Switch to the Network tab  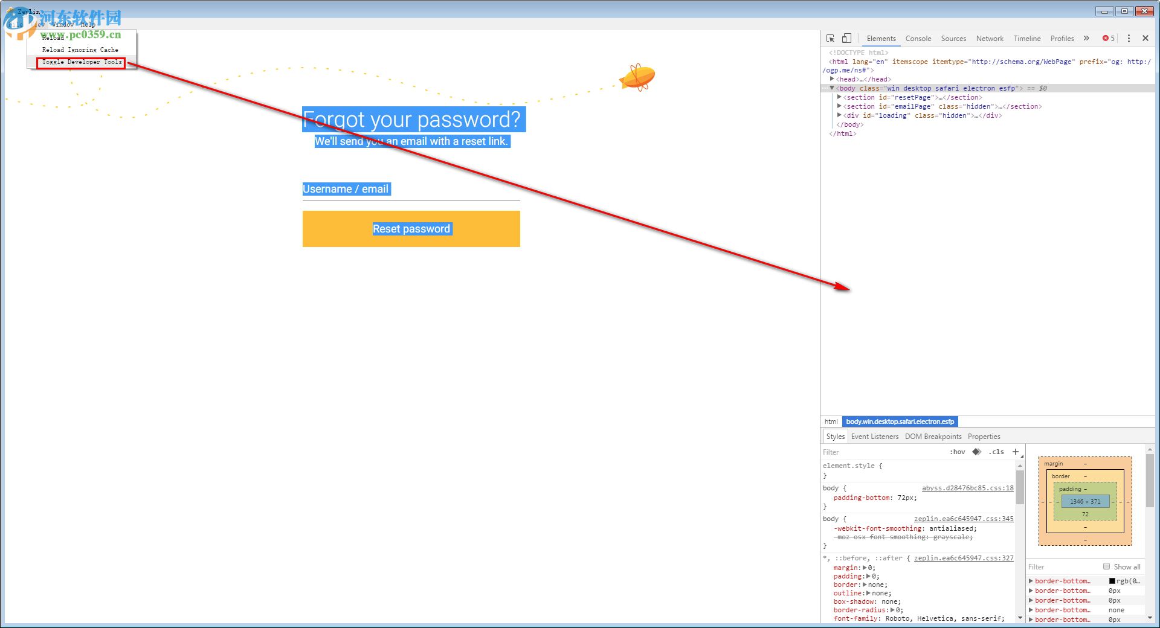[990, 38]
